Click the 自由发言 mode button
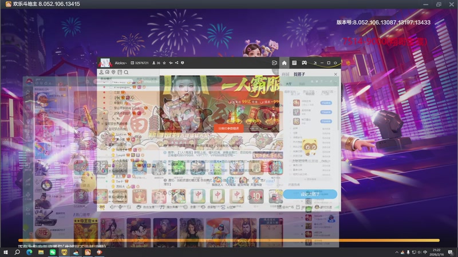This screenshot has height=257, width=458. tap(146, 207)
